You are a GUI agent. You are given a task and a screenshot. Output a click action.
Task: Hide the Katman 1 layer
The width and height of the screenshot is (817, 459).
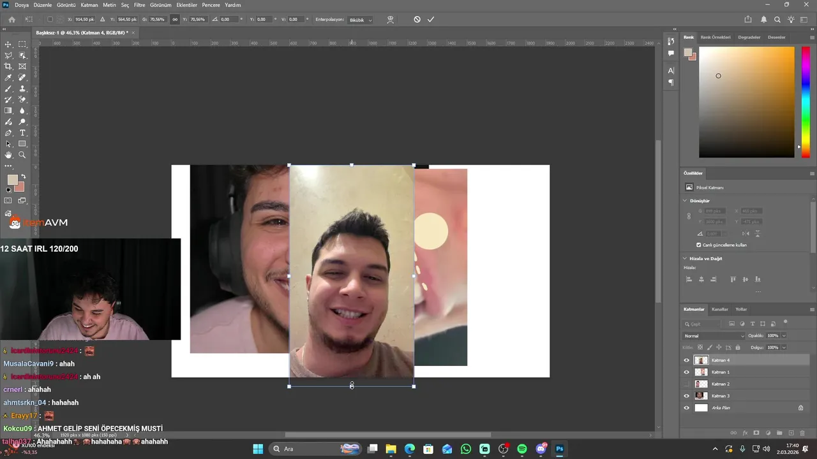(687, 372)
